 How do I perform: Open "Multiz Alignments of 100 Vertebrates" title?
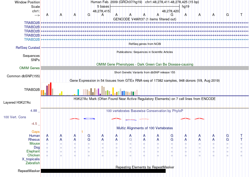point(145,128)
